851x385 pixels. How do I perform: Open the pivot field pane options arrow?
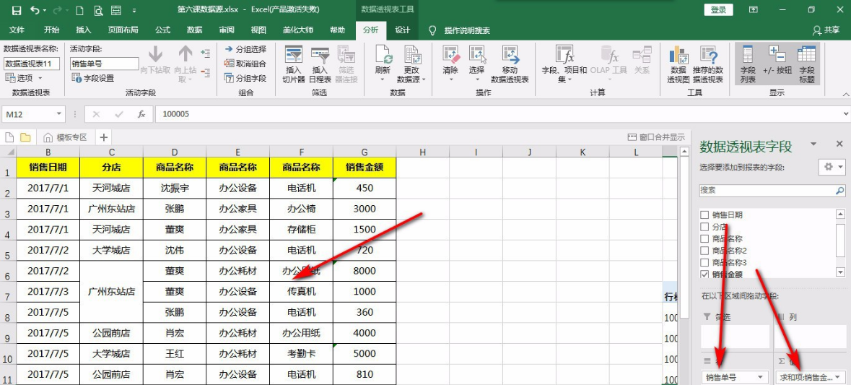tap(813, 144)
